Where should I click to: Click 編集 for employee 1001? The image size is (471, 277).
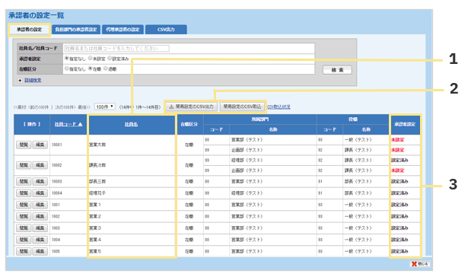(x=40, y=205)
